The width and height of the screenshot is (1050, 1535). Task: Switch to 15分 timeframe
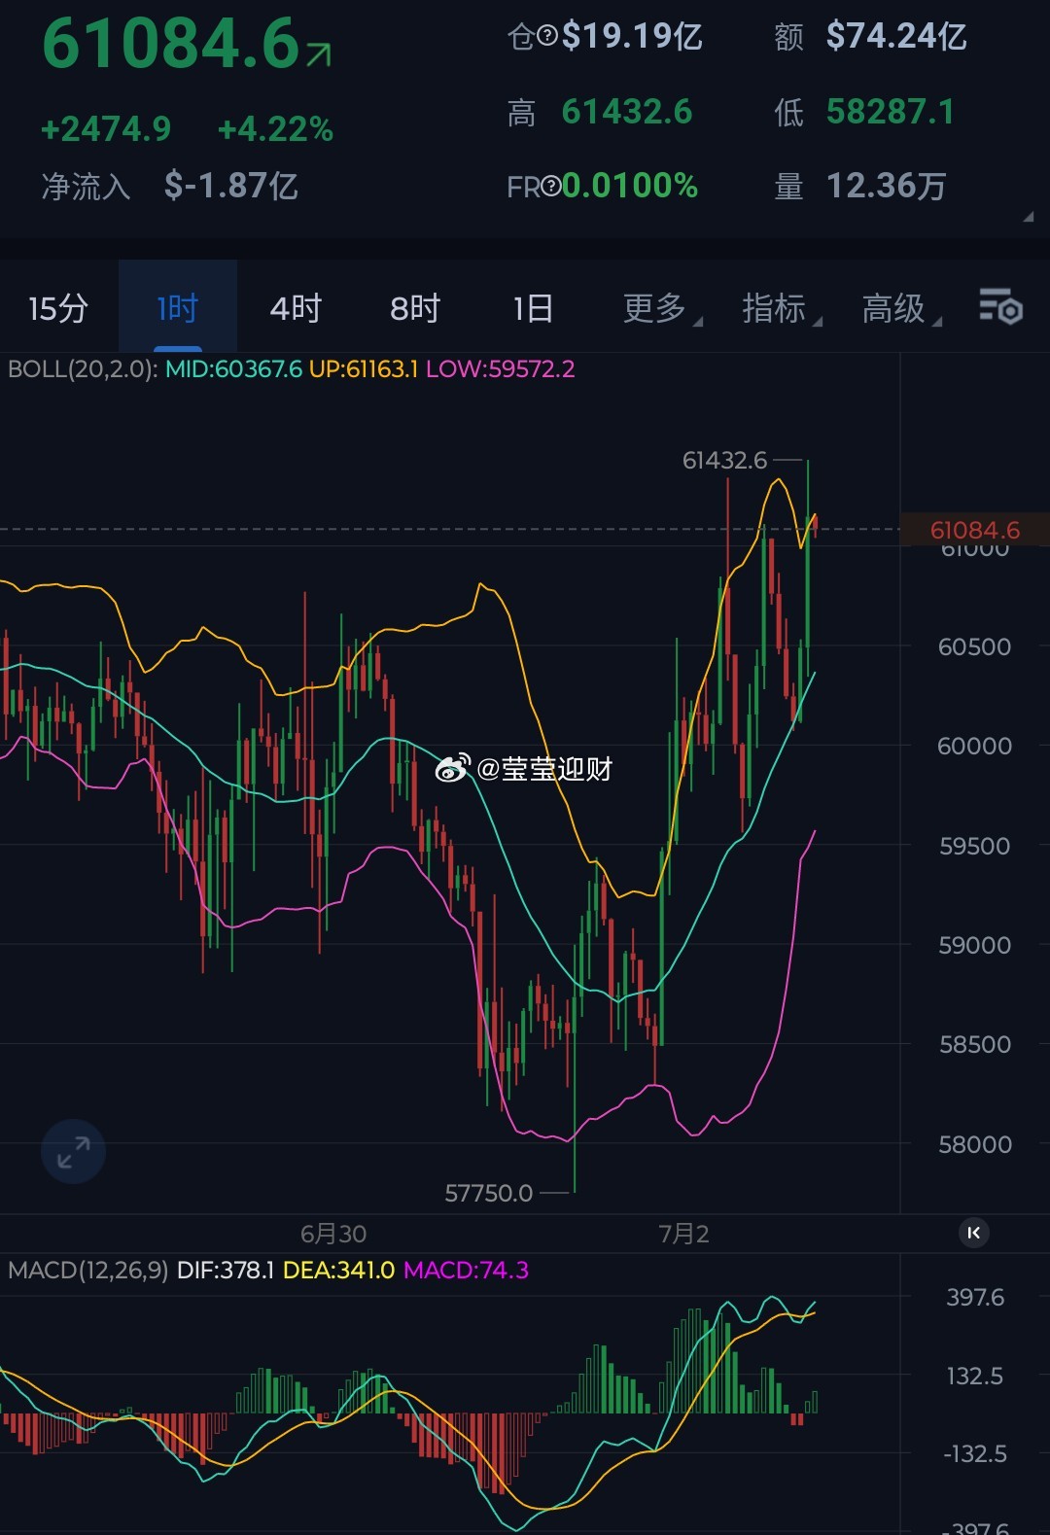point(58,308)
